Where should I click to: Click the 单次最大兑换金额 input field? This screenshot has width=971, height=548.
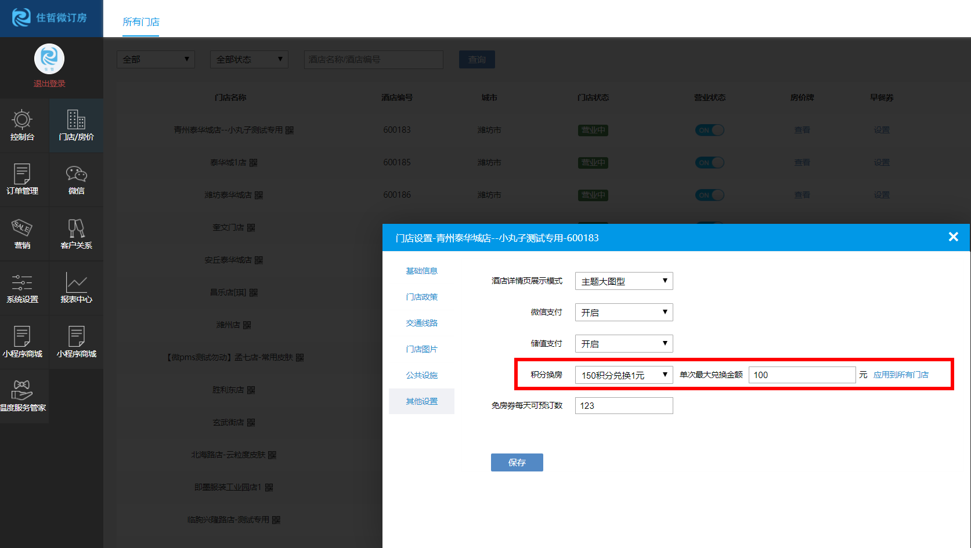802,375
